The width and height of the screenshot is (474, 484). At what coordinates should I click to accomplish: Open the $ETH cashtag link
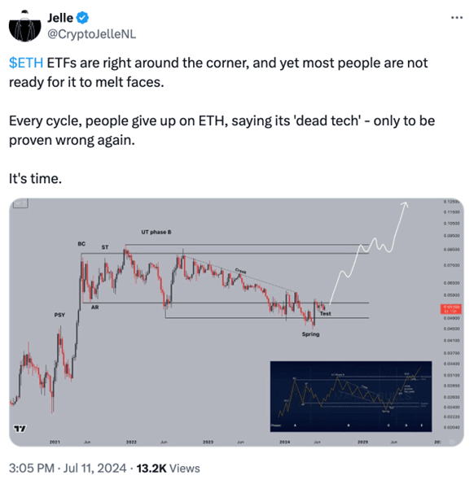[26, 63]
